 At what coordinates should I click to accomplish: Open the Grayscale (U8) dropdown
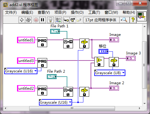[x=110, y=73]
